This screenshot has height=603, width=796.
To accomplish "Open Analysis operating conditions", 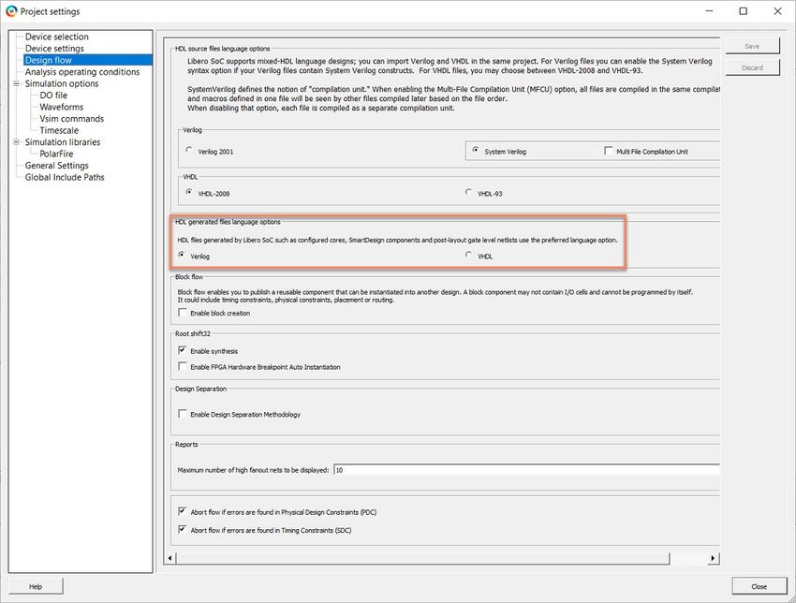I will 82,71.
